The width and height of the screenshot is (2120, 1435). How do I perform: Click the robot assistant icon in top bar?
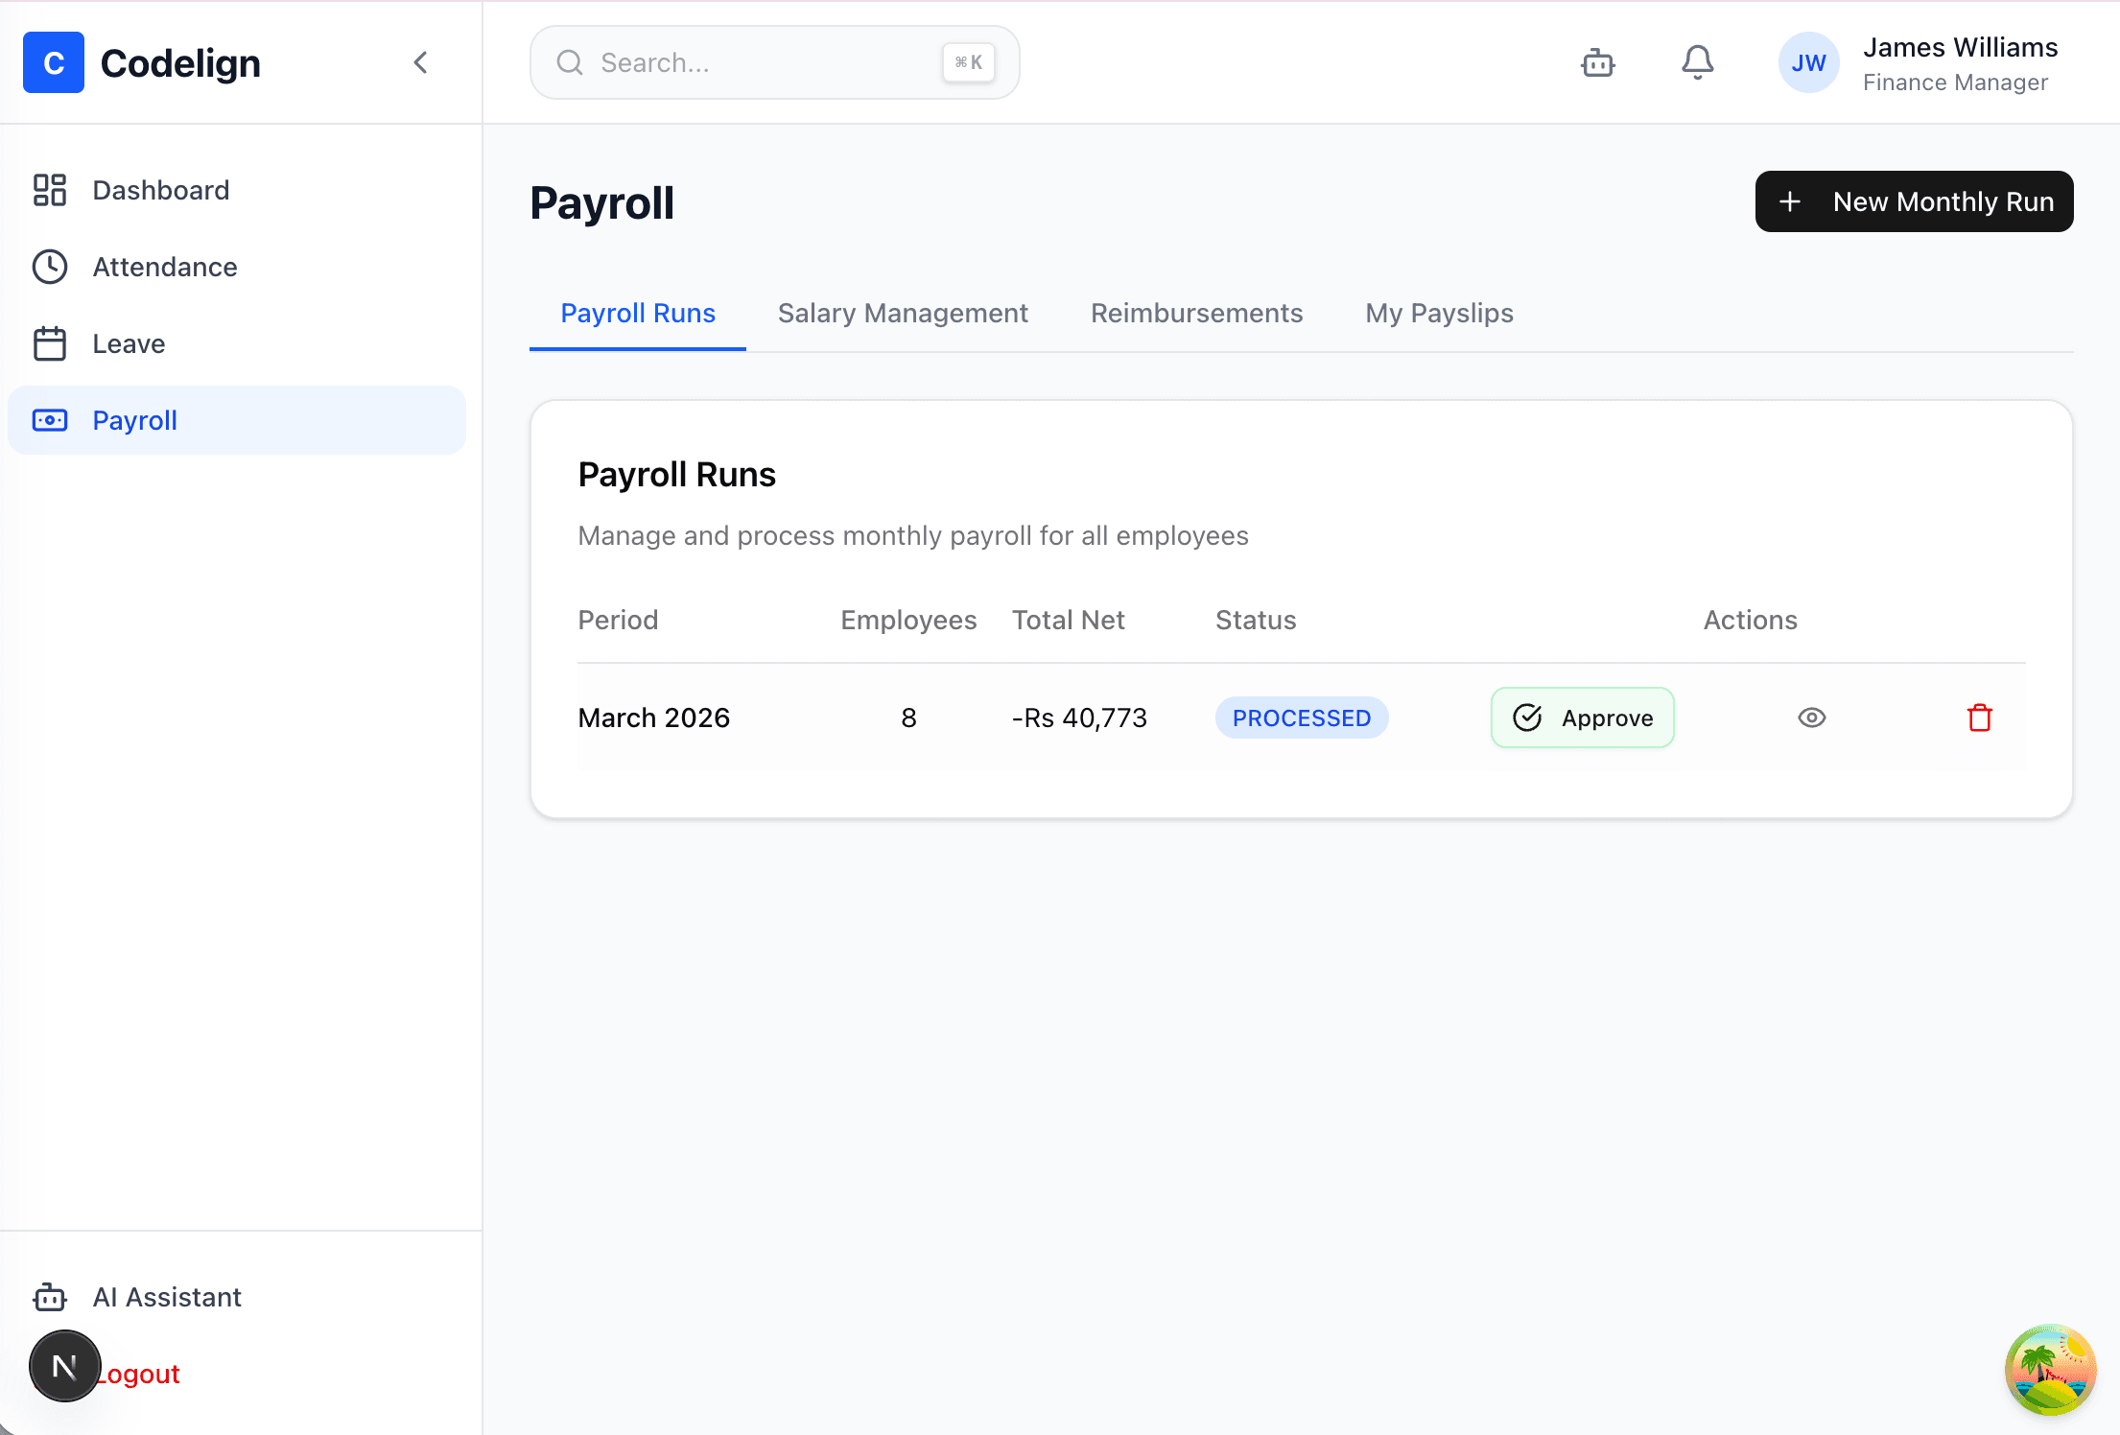(1597, 61)
